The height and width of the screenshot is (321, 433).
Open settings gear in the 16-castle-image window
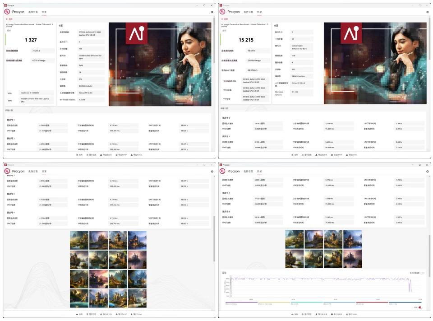212,172
